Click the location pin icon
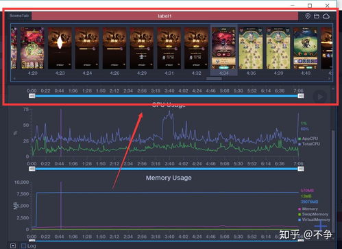342x249 pixels. pyautogui.click(x=308, y=16)
